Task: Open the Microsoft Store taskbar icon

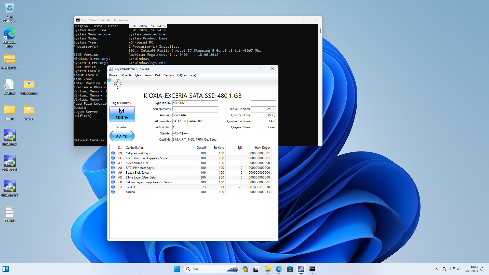Action: [290, 269]
